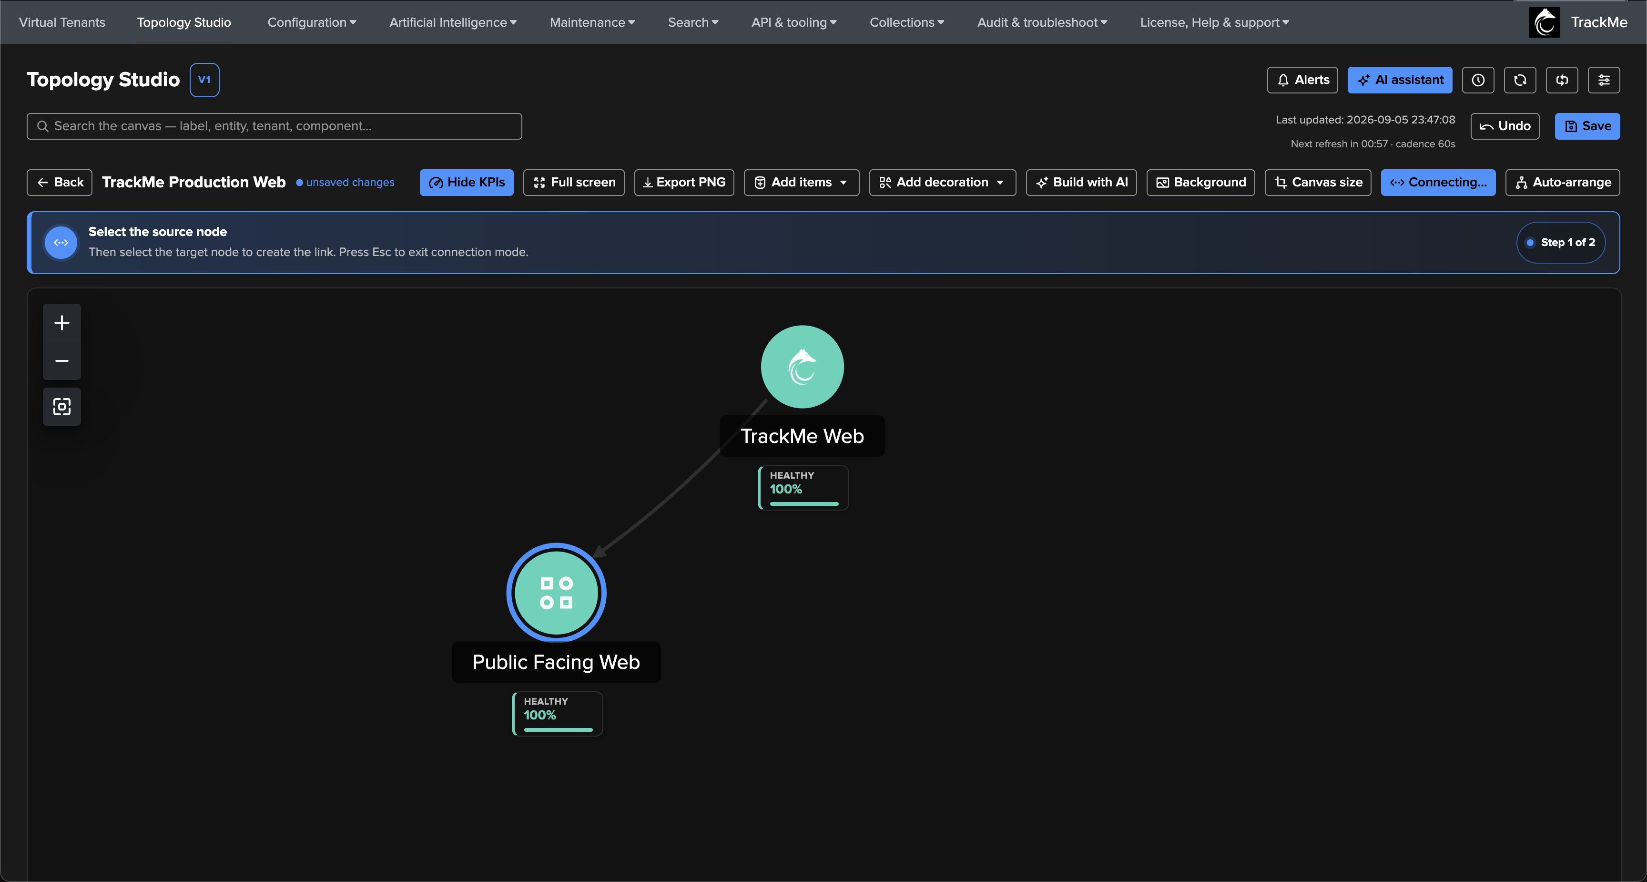Image resolution: width=1647 pixels, height=882 pixels.
Task: Open the clock history icon button
Action: coord(1477,80)
